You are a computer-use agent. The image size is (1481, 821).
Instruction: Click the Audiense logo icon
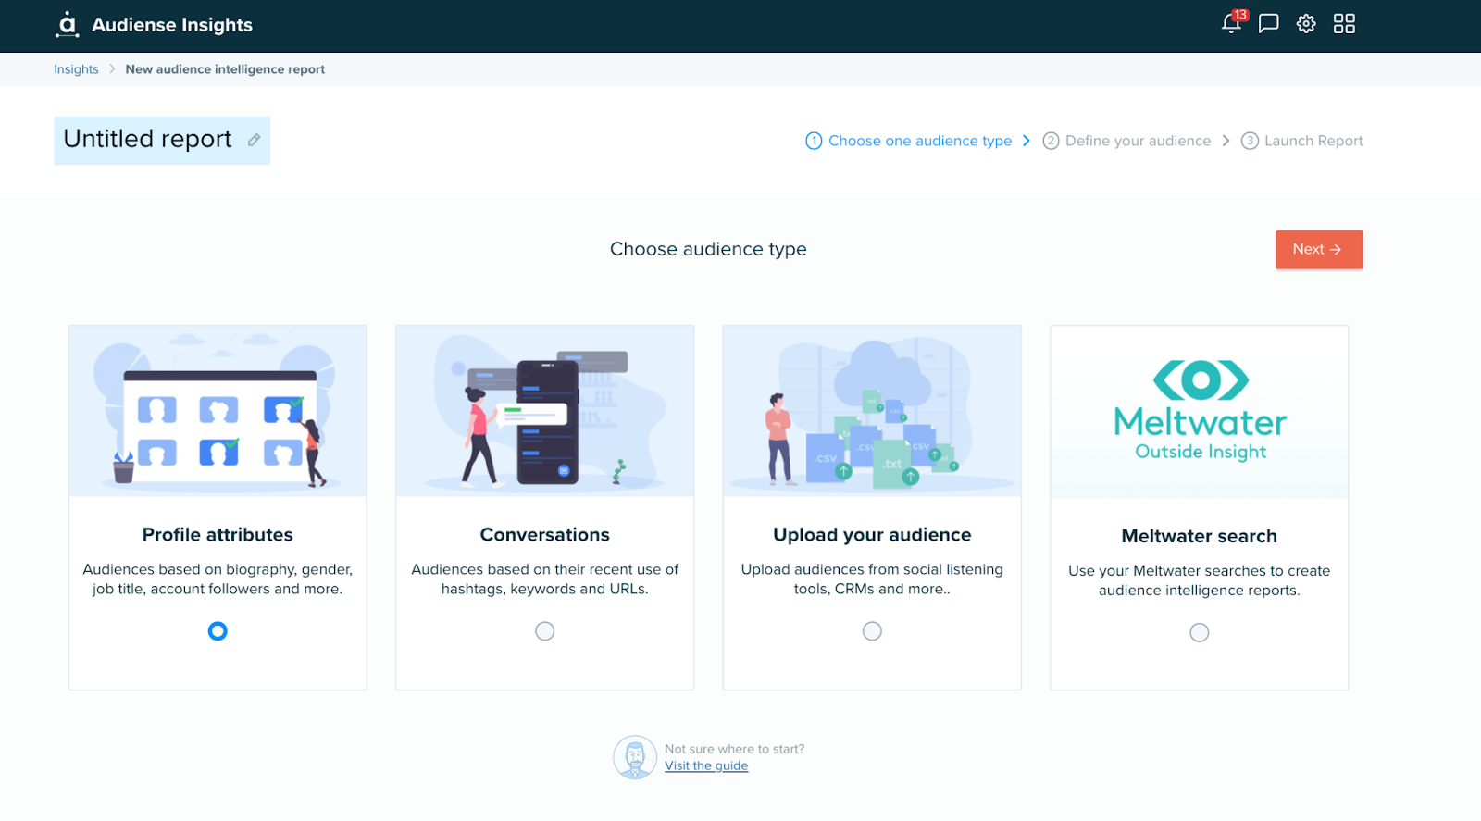point(67,24)
